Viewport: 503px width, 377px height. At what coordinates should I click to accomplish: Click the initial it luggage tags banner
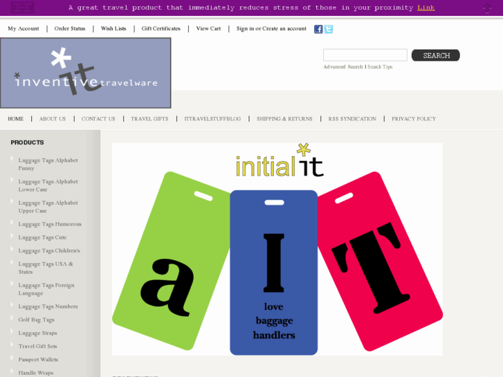coord(277,249)
